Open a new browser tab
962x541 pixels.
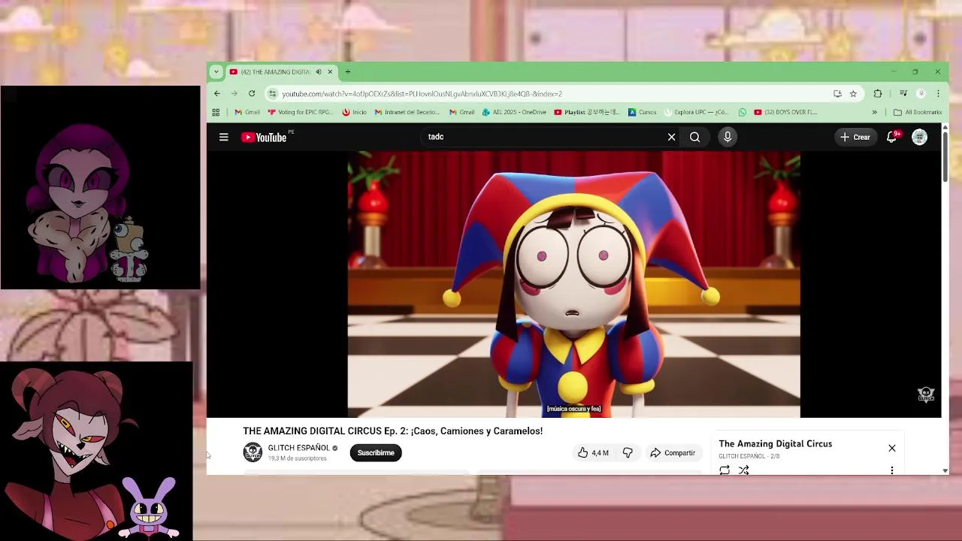click(347, 71)
